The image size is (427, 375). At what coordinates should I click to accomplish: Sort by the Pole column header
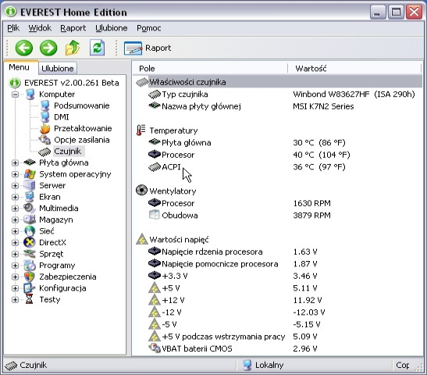pos(210,69)
